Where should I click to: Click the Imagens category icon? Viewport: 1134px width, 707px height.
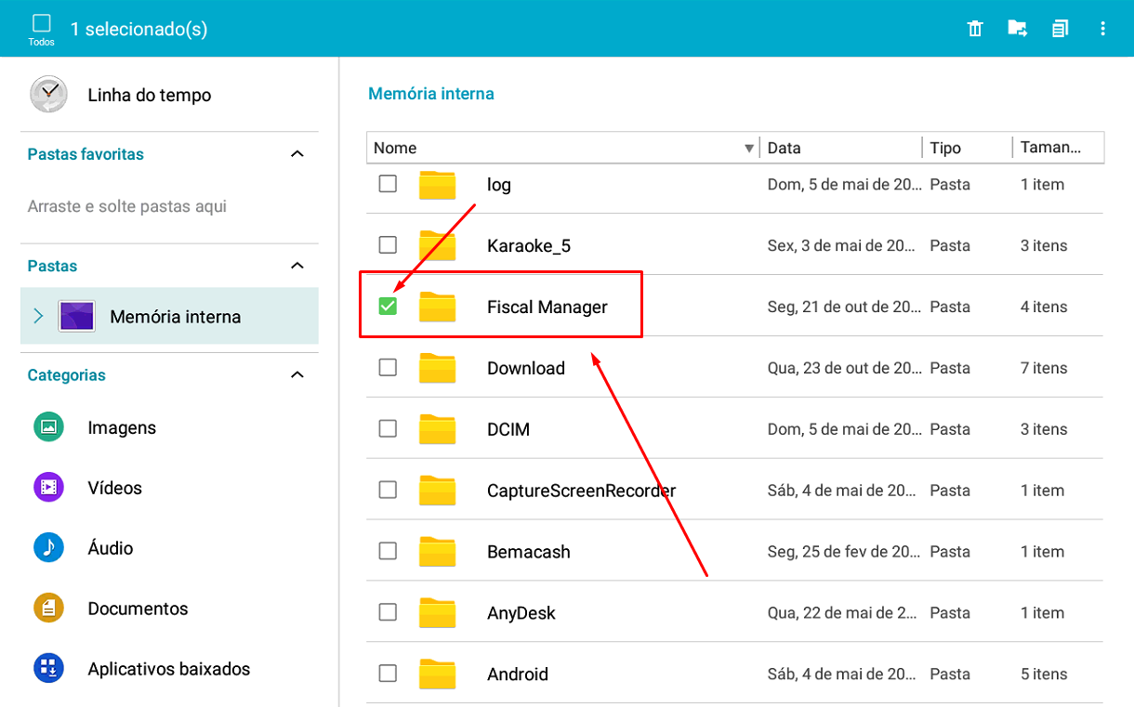click(x=48, y=427)
